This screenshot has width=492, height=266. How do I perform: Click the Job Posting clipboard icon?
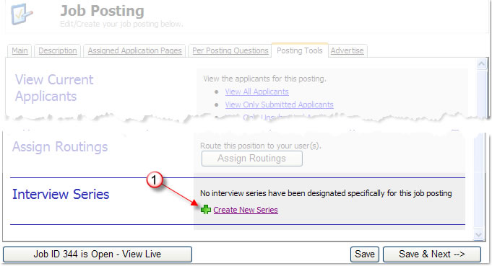(x=22, y=14)
